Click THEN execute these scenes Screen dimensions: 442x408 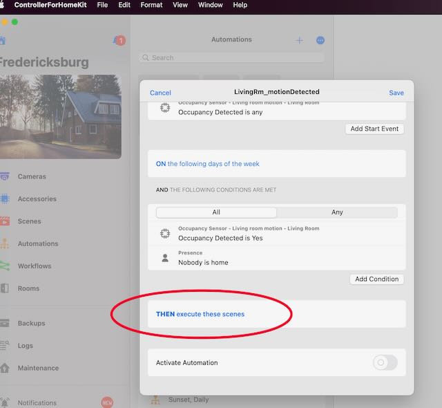click(x=200, y=314)
